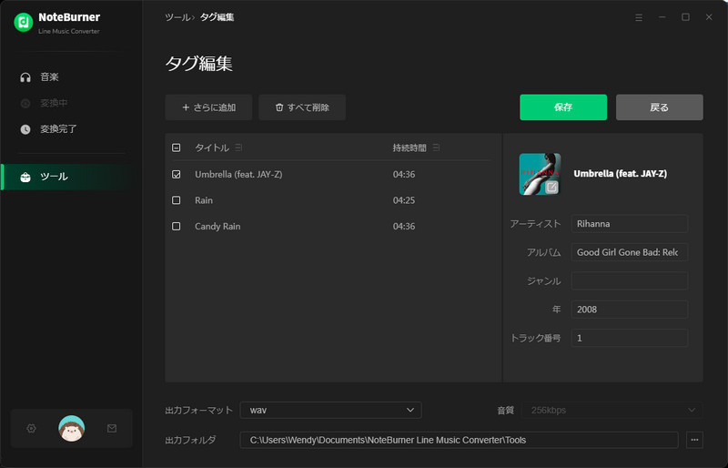
Task: Select the Umbrella (feat. JAY-Z) row title
Action: pyautogui.click(x=238, y=174)
